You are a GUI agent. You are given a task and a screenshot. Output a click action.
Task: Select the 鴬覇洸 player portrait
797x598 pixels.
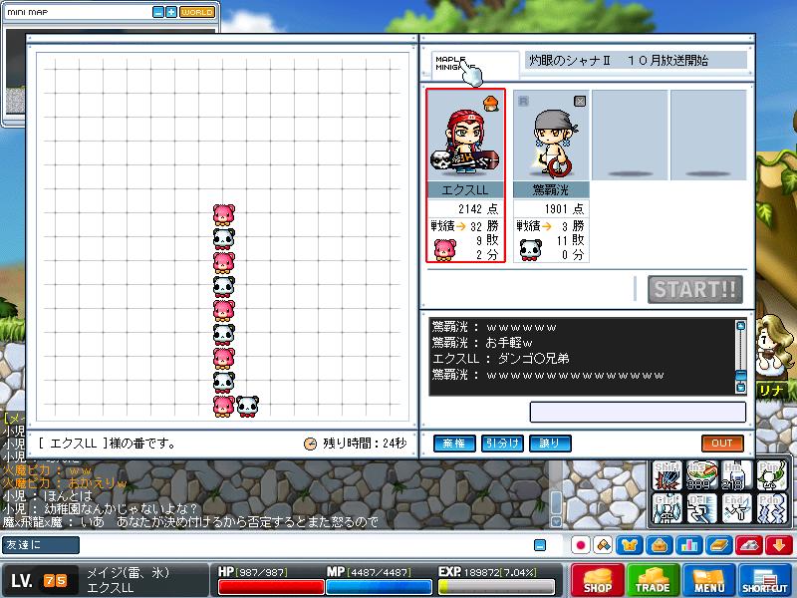(x=551, y=137)
